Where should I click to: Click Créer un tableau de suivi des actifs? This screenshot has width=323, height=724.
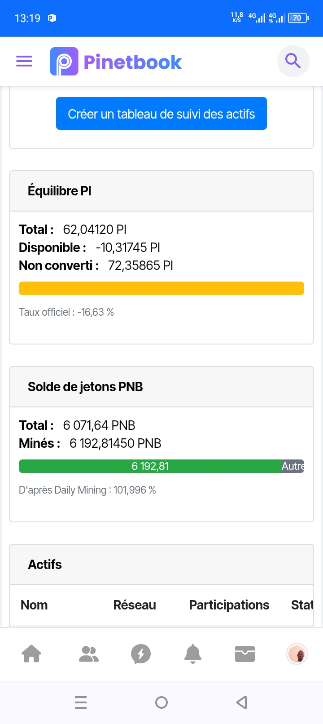[161, 114]
